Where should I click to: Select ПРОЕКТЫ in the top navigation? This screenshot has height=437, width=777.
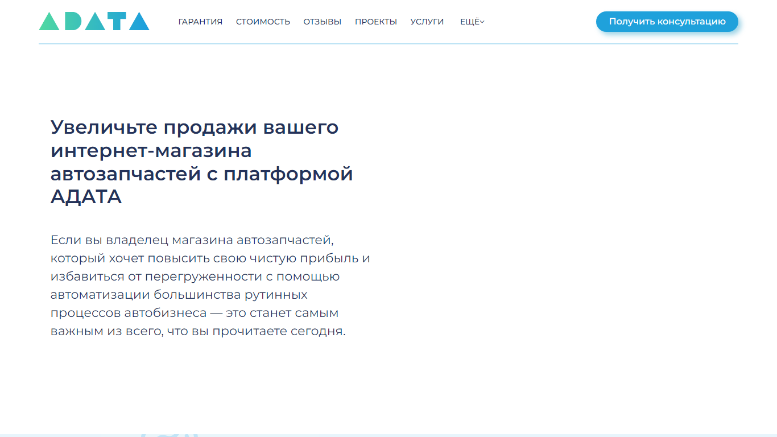tap(376, 22)
